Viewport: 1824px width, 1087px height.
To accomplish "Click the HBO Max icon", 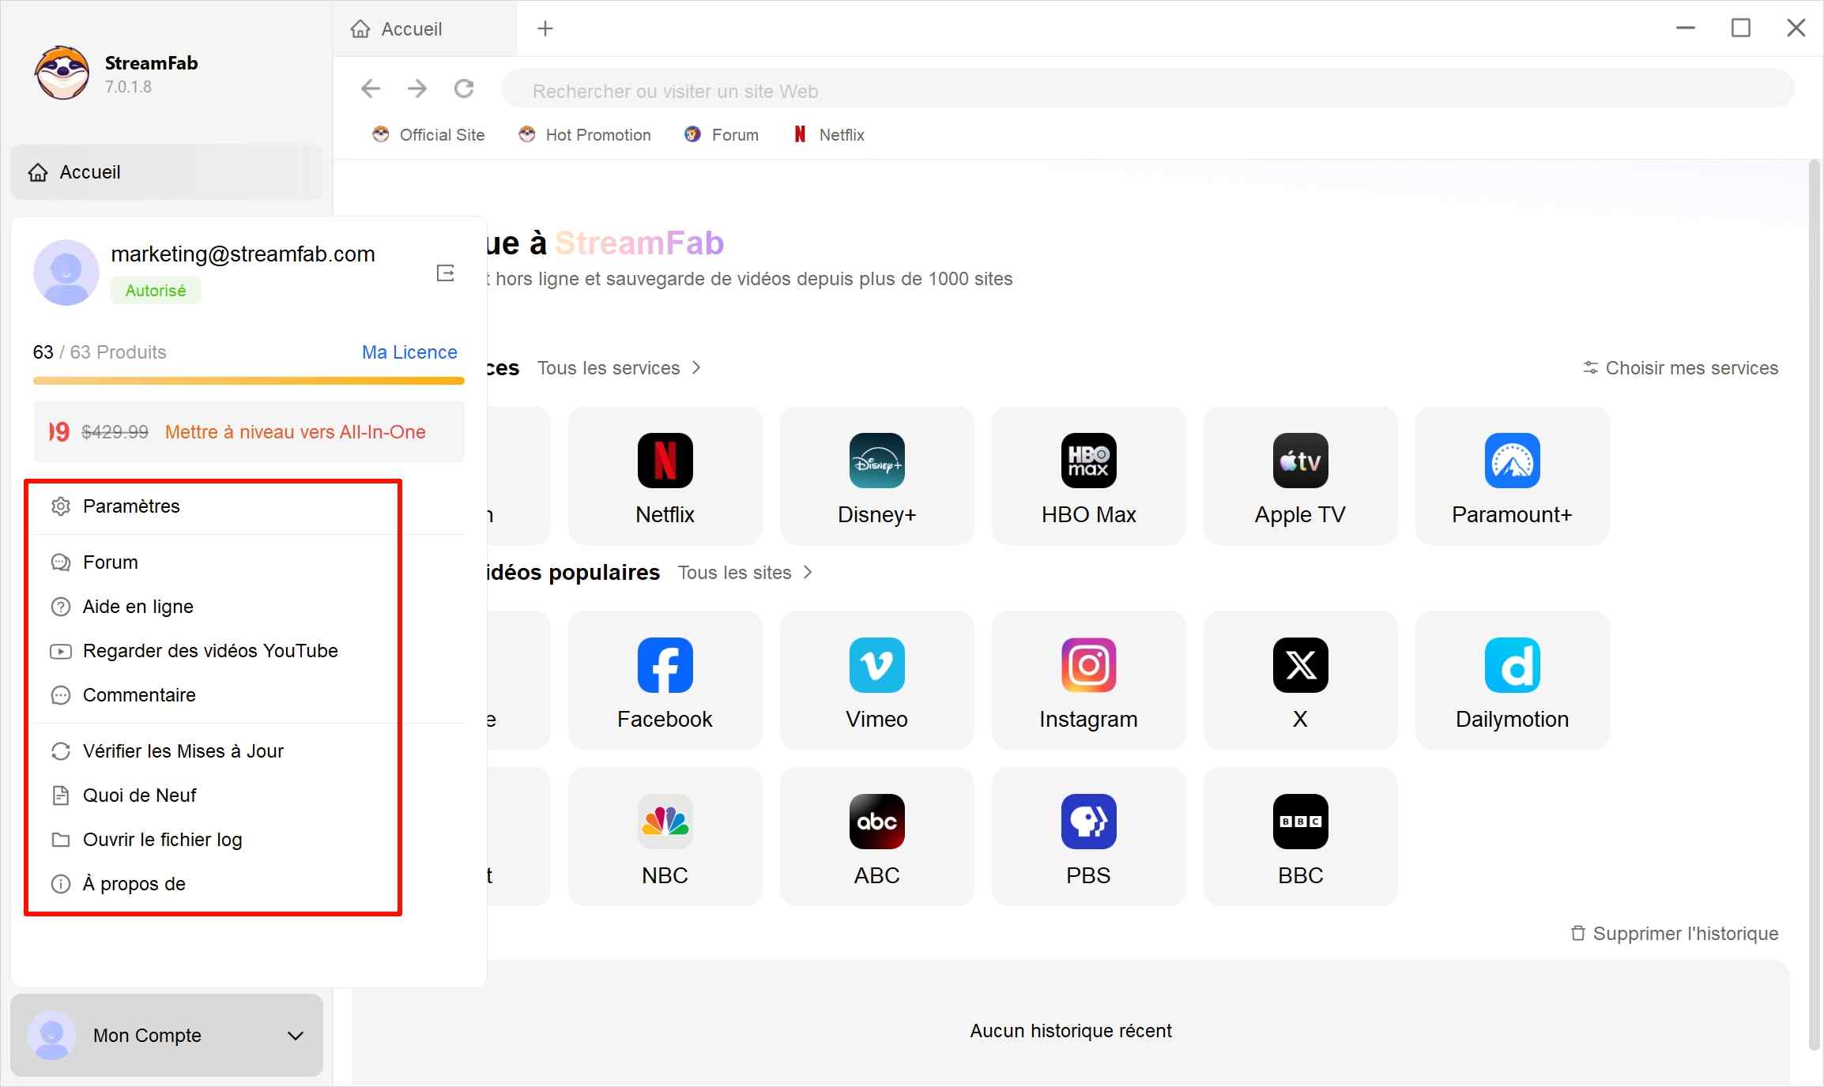I will click(x=1088, y=474).
